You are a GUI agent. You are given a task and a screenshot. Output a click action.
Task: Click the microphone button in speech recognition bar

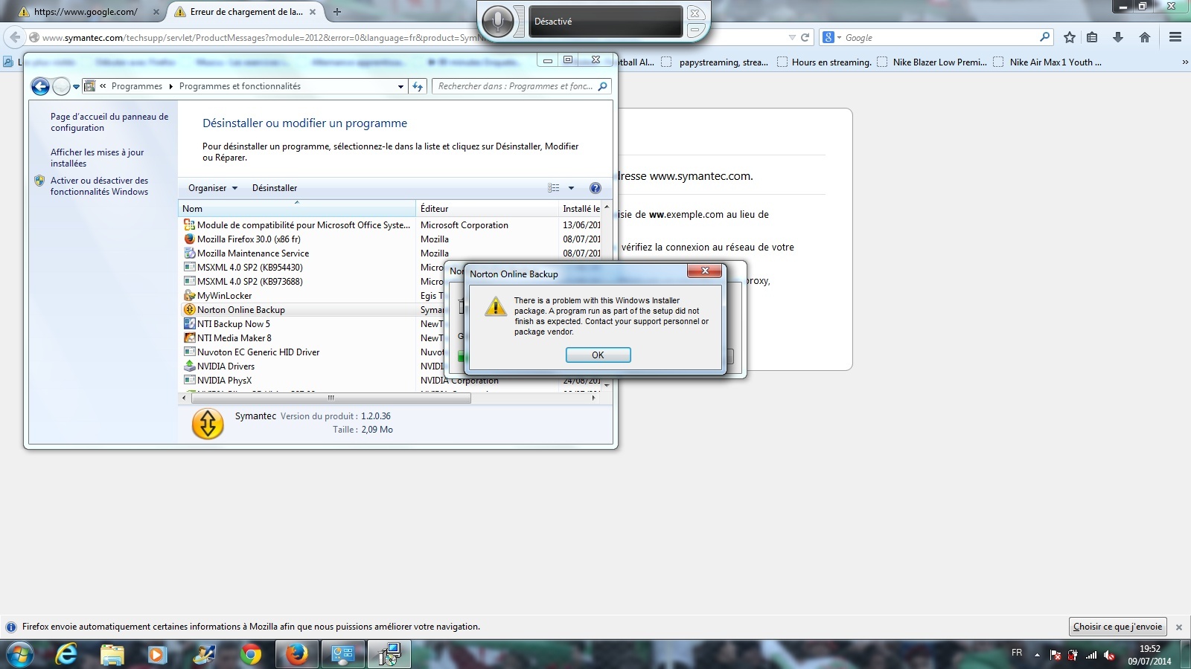click(497, 22)
